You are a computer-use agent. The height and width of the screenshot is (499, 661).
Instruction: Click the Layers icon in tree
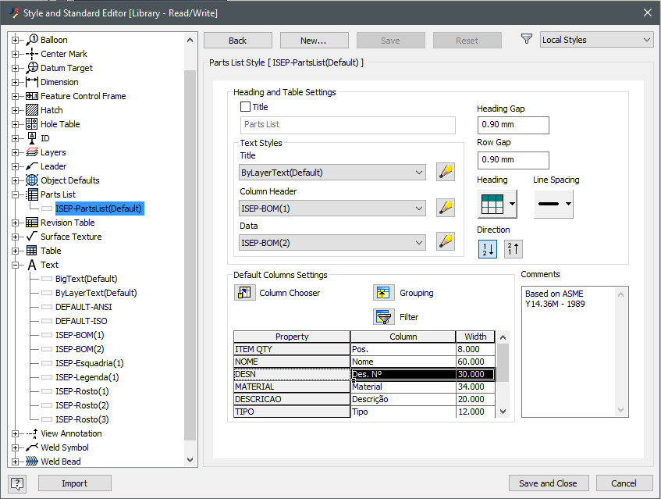[32, 152]
